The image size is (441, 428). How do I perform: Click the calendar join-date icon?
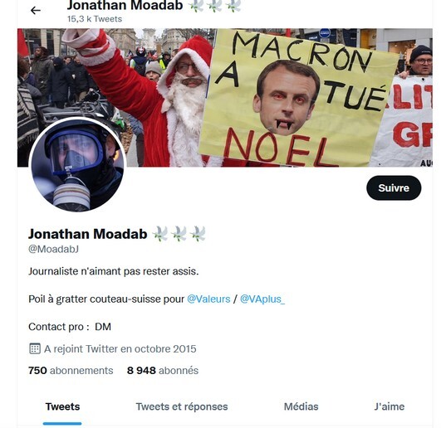tap(35, 349)
